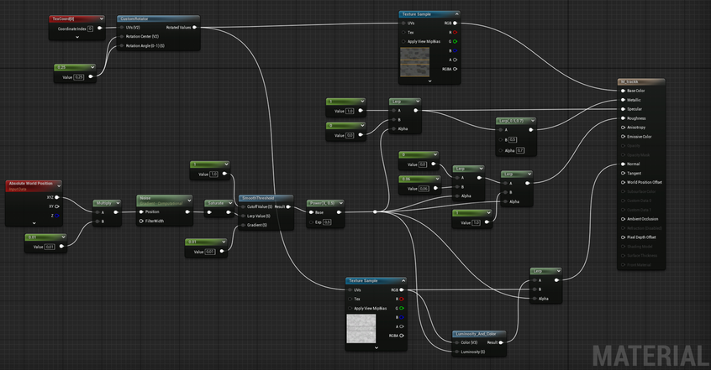This screenshot has width=711, height=370.
Task: Click the Rotated Values output pin
Action: [x=195, y=28]
